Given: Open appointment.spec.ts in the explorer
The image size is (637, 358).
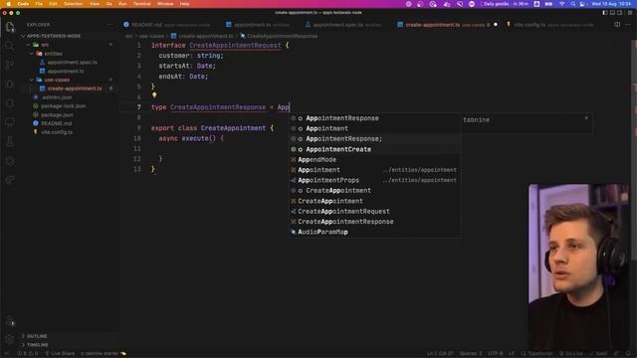Looking at the screenshot, I should pyautogui.click(x=72, y=63).
